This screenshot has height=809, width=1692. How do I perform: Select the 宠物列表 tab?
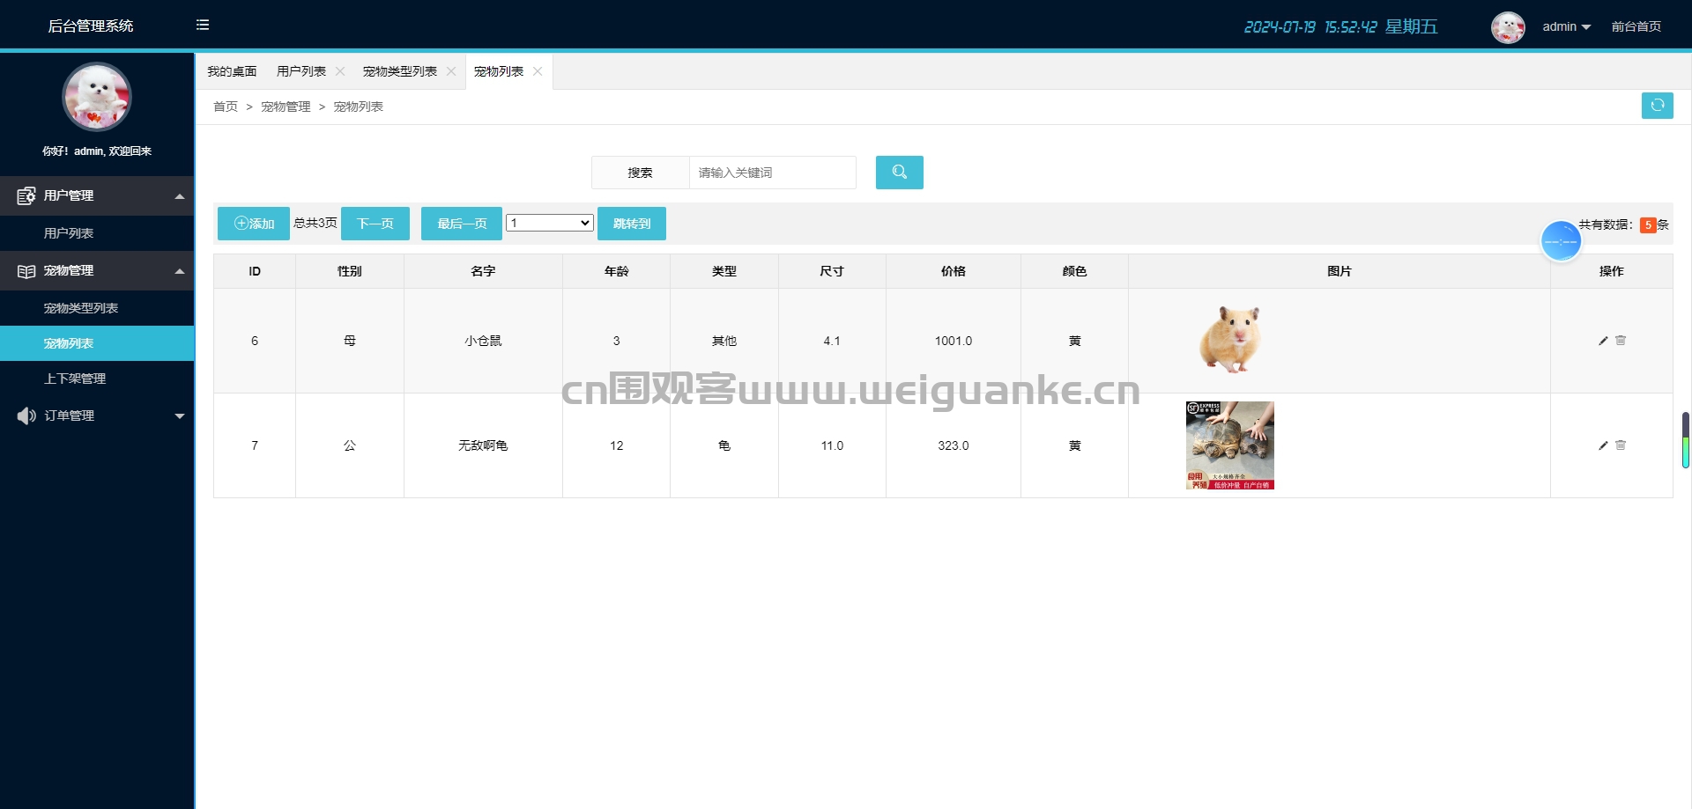(499, 71)
